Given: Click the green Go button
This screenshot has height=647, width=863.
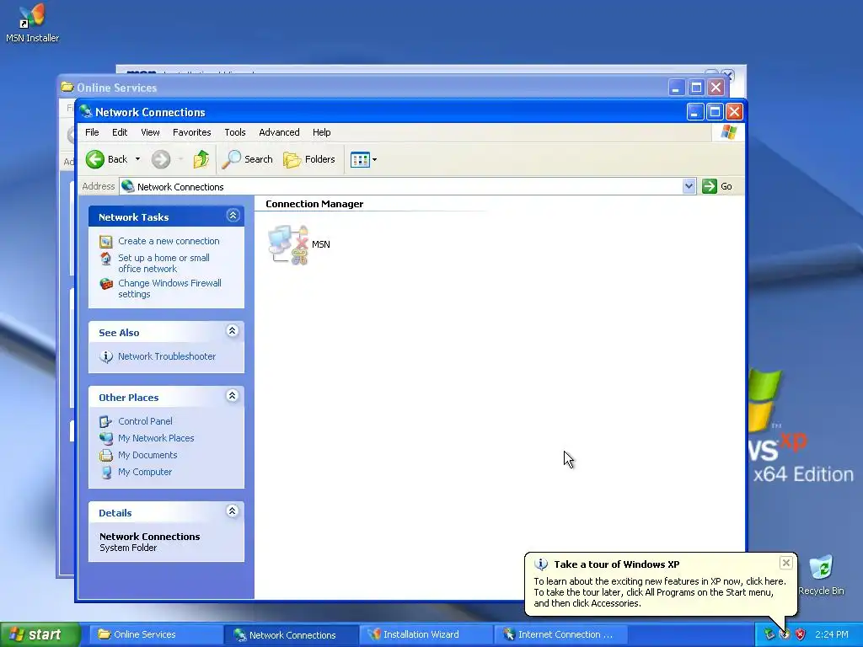Looking at the screenshot, I should click(717, 186).
